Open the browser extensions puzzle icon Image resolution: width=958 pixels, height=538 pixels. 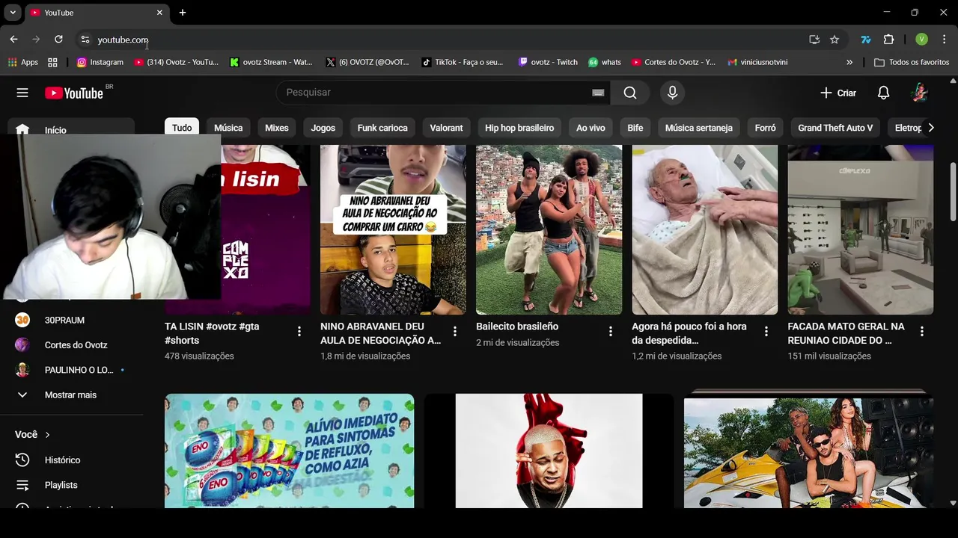click(x=888, y=40)
